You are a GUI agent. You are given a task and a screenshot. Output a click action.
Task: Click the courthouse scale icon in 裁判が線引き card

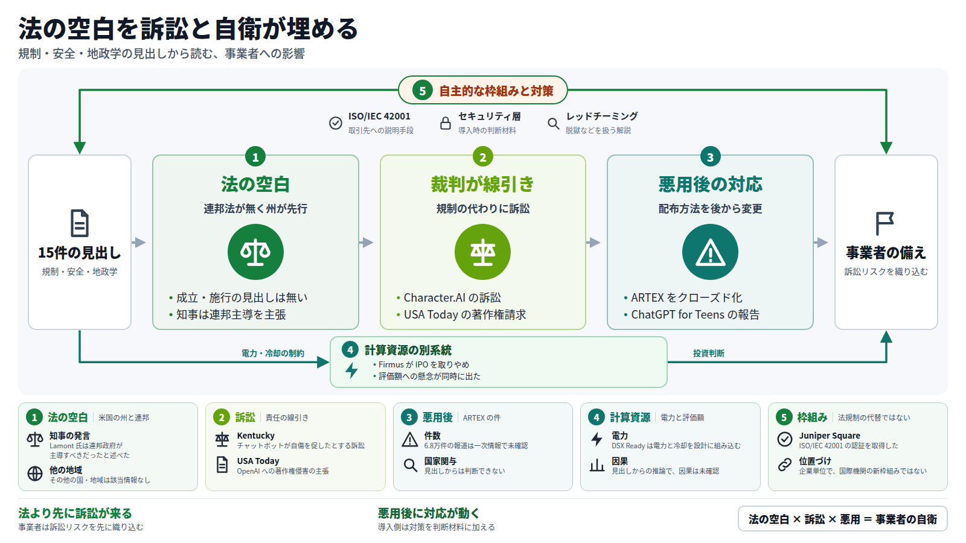point(482,252)
